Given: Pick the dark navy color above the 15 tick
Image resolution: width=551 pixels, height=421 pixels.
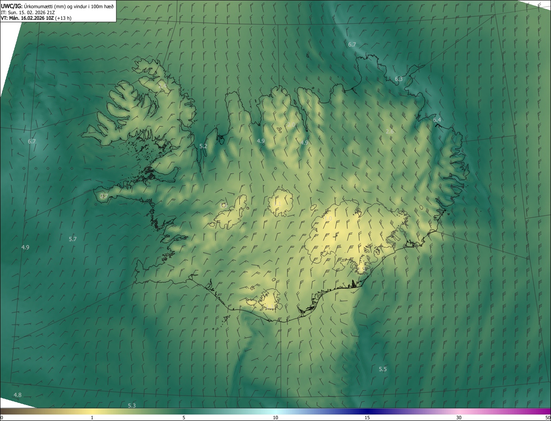Looking at the screenshot, I should 367,411.
